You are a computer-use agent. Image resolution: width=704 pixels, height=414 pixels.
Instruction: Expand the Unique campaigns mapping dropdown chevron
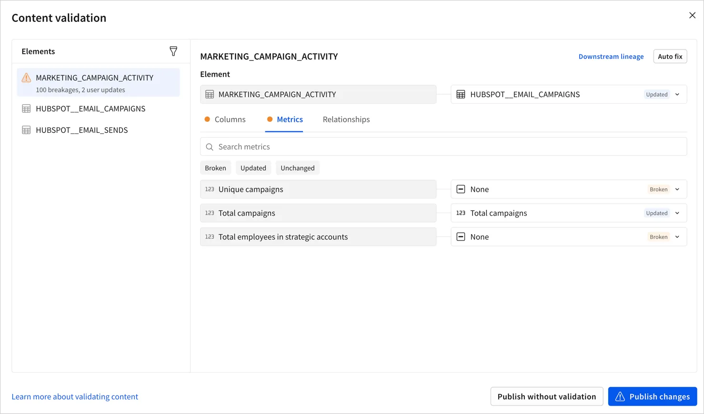pyautogui.click(x=677, y=189)
